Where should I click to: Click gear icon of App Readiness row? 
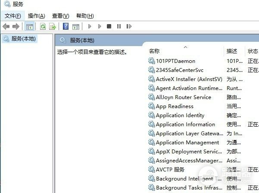[x=151, y=106]
